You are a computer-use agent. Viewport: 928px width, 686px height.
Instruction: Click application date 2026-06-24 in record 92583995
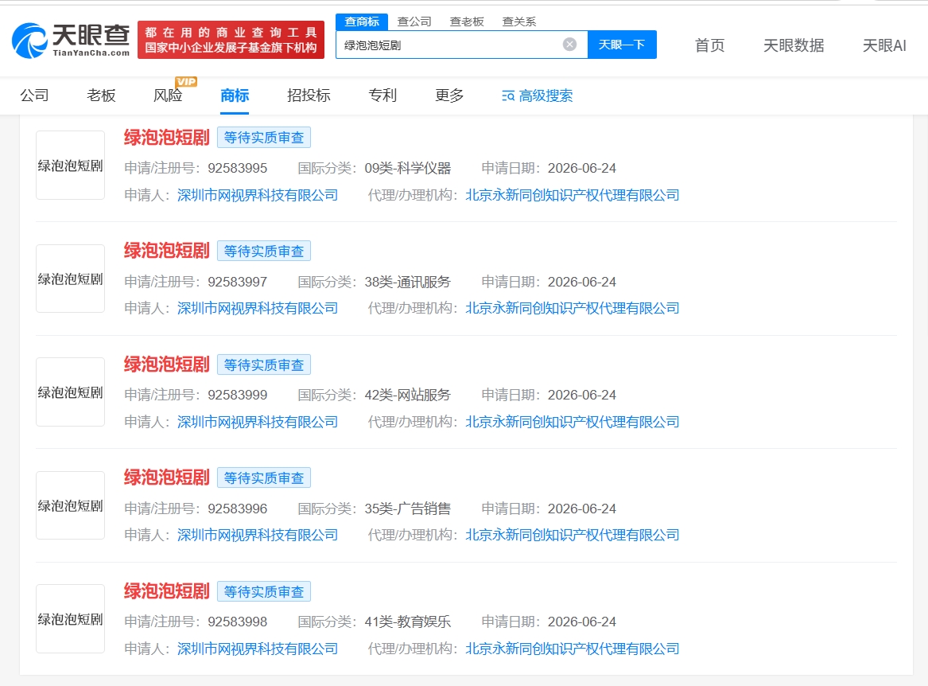click(x=582, y=168)
